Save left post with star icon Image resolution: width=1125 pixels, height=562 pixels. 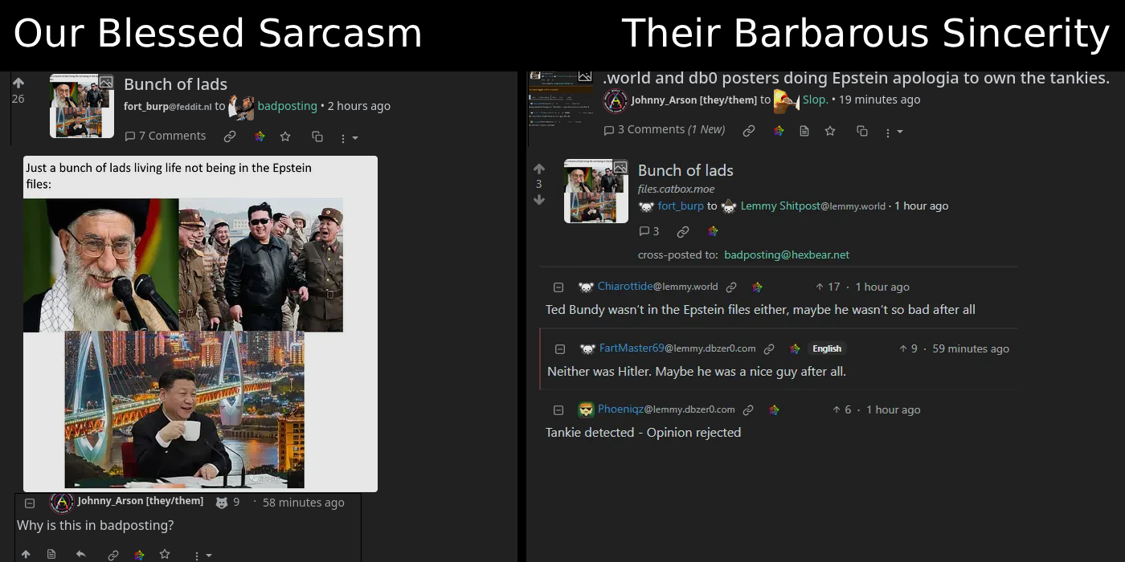coord(285,136)
